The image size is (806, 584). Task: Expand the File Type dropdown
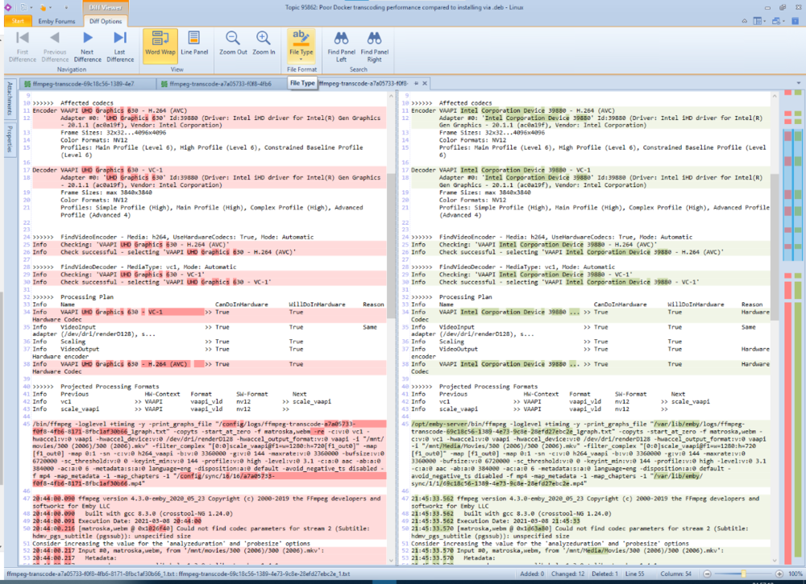[x=301, y=58]
